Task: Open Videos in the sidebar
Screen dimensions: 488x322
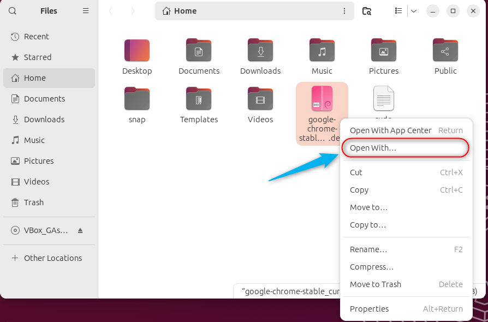Action: [49, 182]
